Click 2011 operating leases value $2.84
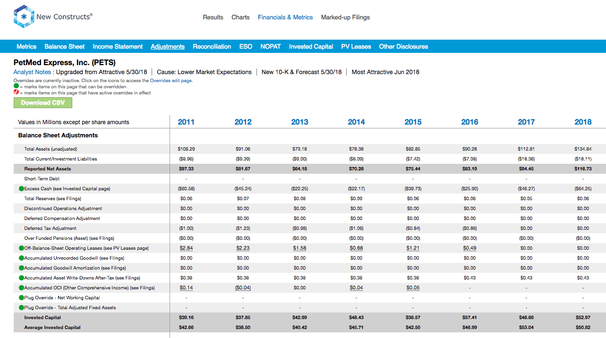 (x=186, y=248)
